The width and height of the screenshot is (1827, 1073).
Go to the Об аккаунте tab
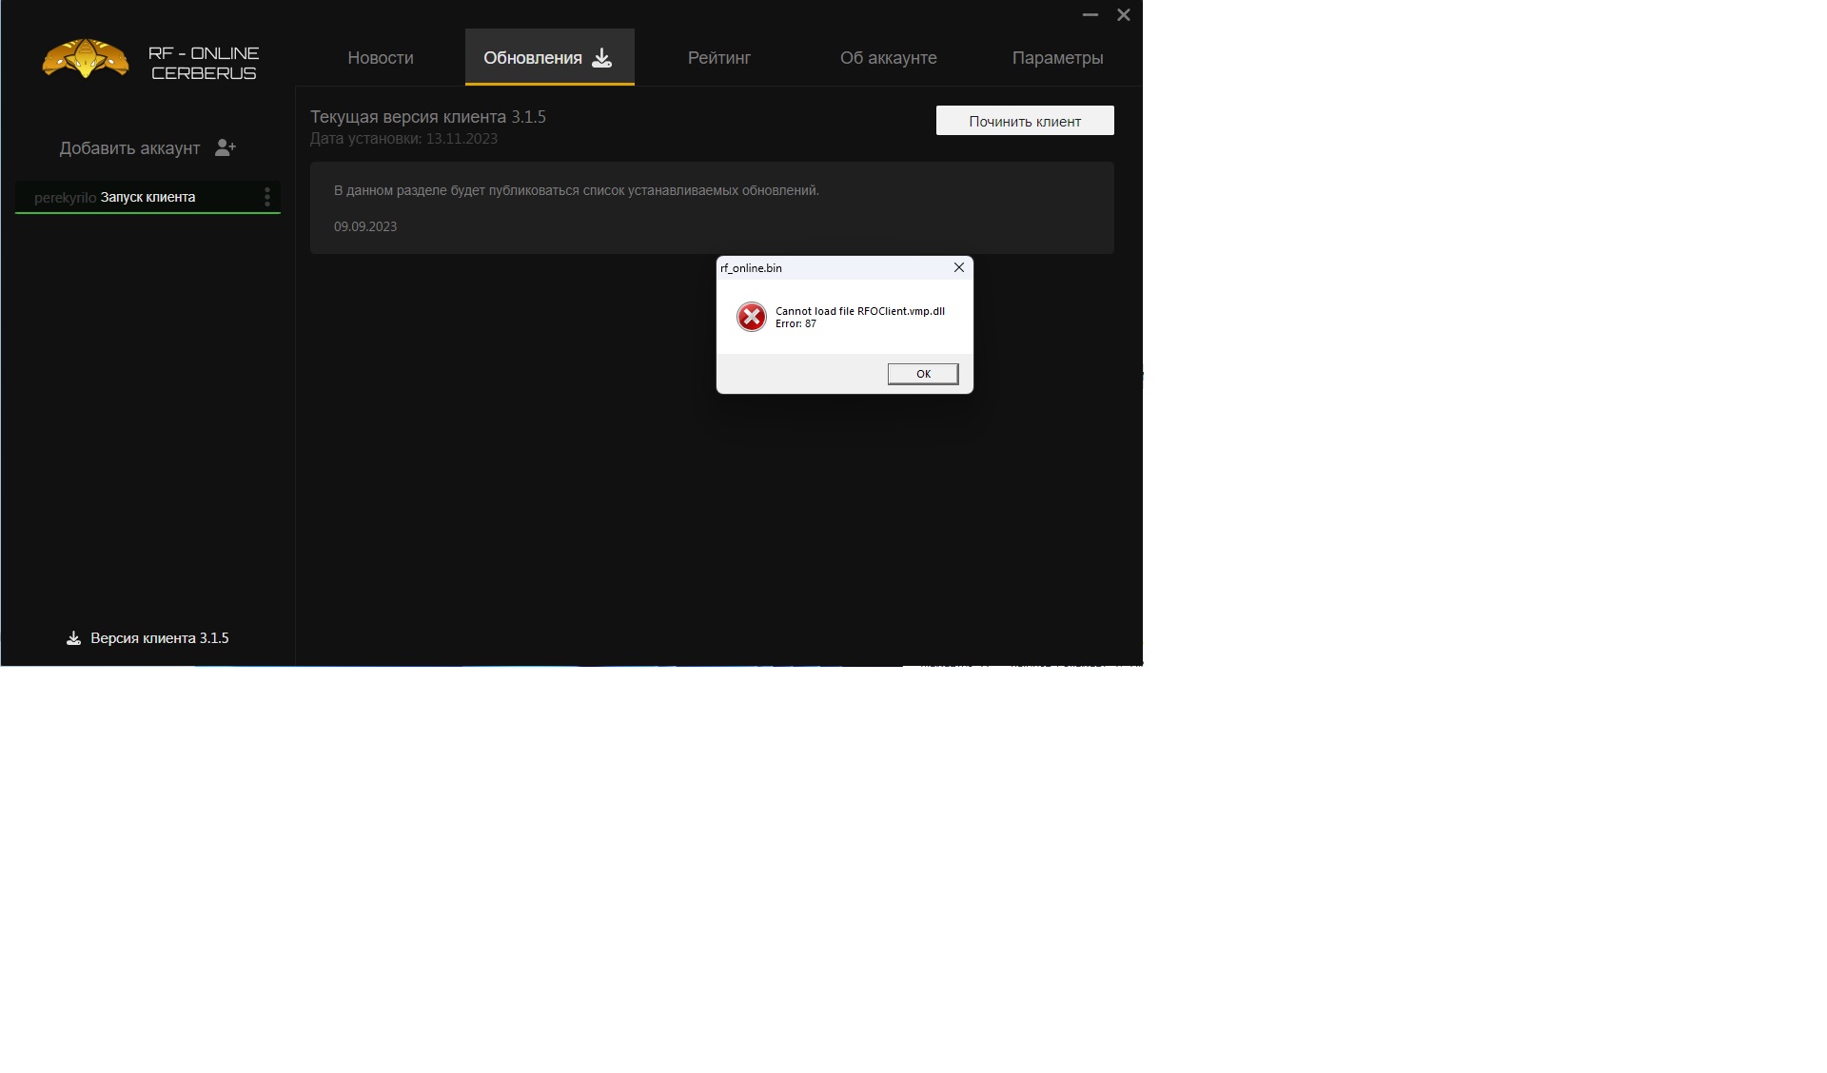click(888, 58)
